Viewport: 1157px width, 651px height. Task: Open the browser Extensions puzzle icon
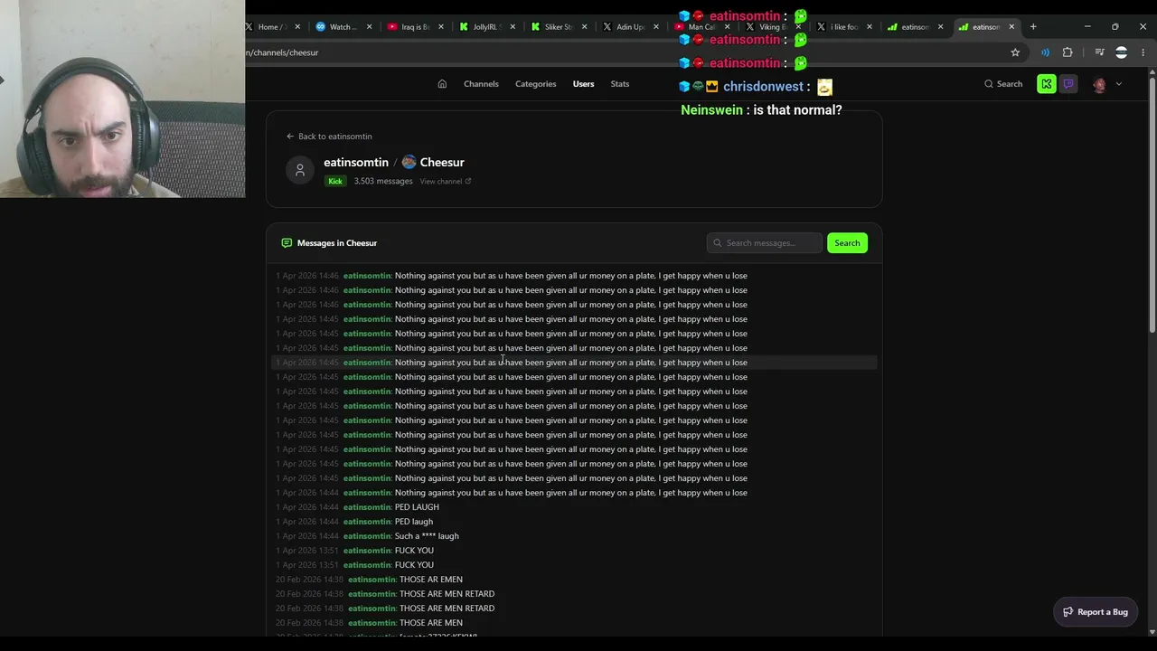click(1068, 52)
